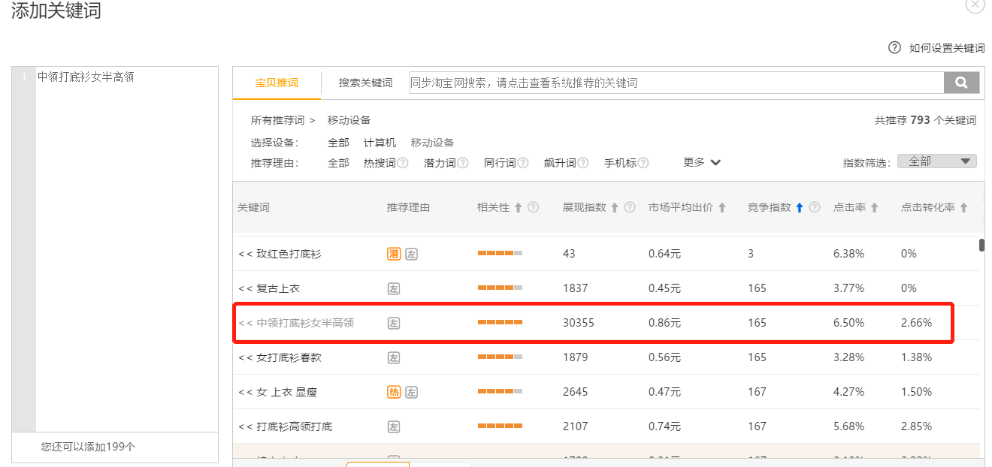
Task: Click the magnifier search button
Action: [x=961, y=83]
